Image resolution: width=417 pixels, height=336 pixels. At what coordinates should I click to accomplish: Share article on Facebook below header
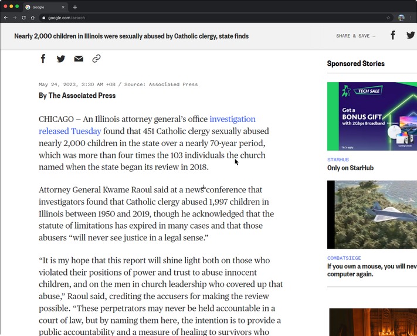[43, 59]
